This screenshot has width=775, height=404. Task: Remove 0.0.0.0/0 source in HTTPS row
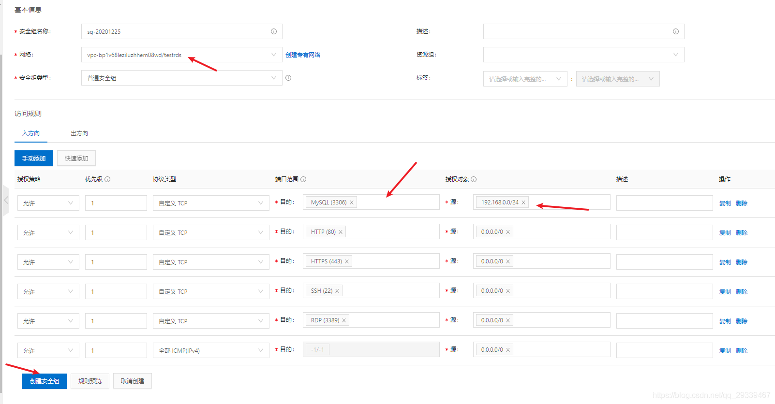click(x=508, y=261)
